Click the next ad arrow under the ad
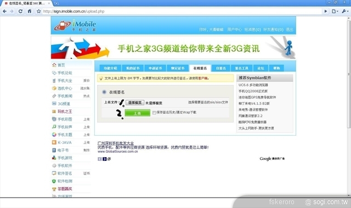This screenshot has height=208, width=351. [x=104, y=159]
